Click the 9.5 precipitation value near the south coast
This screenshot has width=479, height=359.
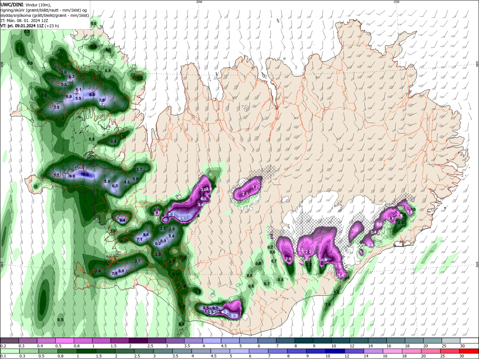[x=213, y=312]
